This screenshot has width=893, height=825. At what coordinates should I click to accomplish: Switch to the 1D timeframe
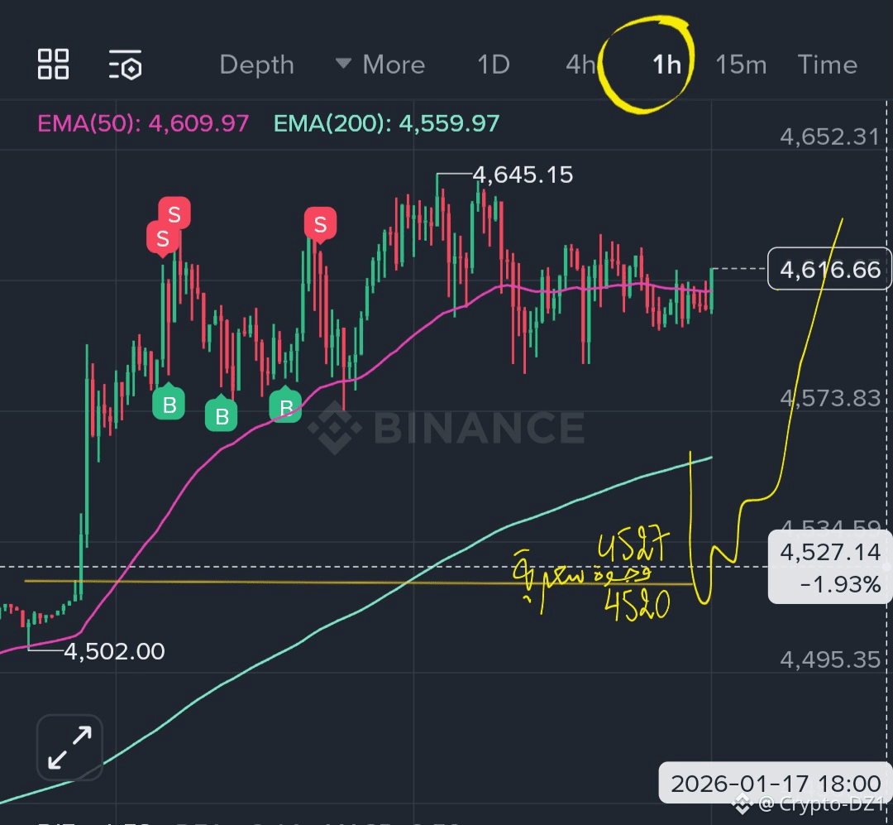[493, 65]
